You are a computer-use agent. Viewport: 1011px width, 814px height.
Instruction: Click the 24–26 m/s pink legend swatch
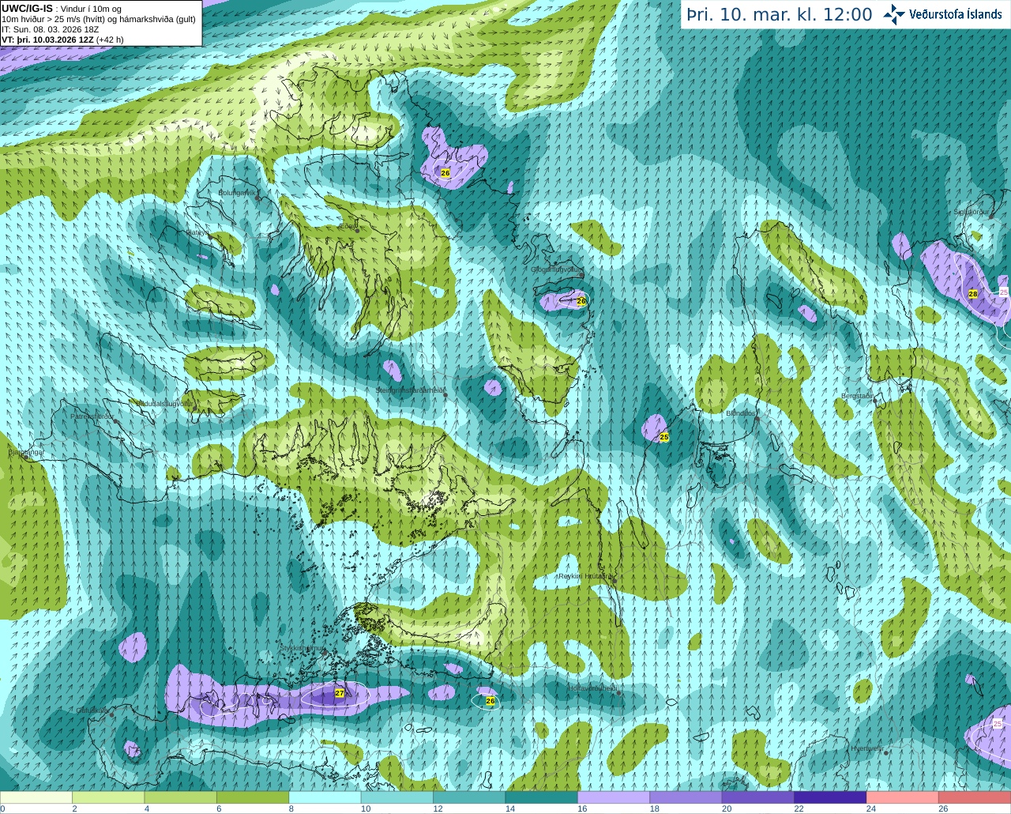[x=903, y=797]
